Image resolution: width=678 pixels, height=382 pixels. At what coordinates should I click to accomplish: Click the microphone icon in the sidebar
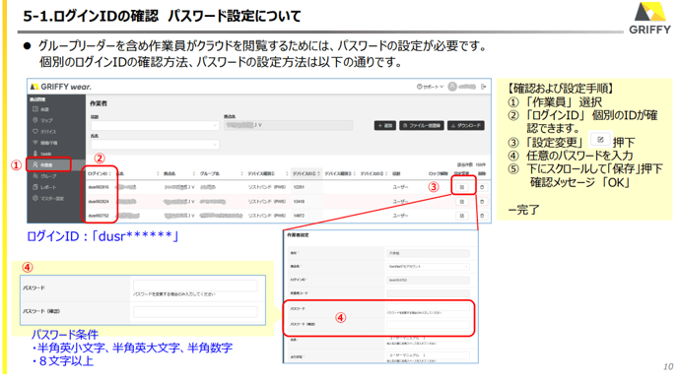pos(35,154)
